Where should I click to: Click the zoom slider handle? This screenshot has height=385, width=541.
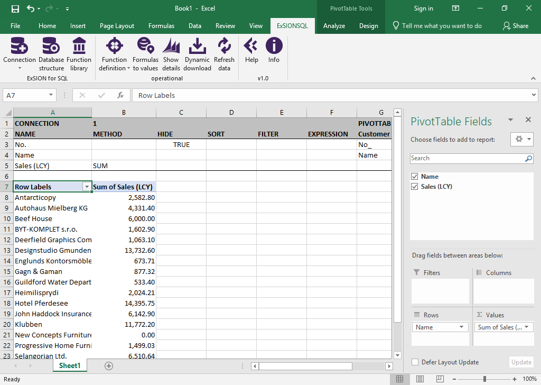tap(485, 379)
